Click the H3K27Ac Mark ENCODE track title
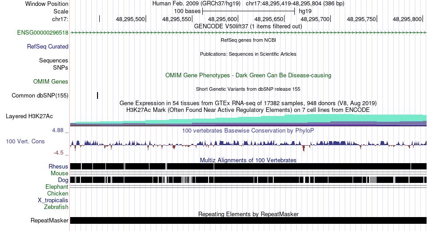This screenshot has height=231, width=427. [248, 110]
